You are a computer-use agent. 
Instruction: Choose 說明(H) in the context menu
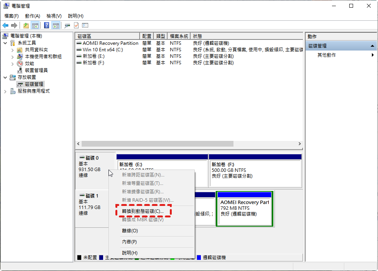152,253
